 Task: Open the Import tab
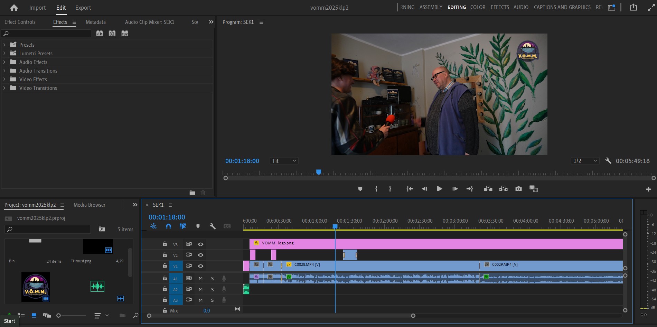pyautogui.click(x=37, y=8)
